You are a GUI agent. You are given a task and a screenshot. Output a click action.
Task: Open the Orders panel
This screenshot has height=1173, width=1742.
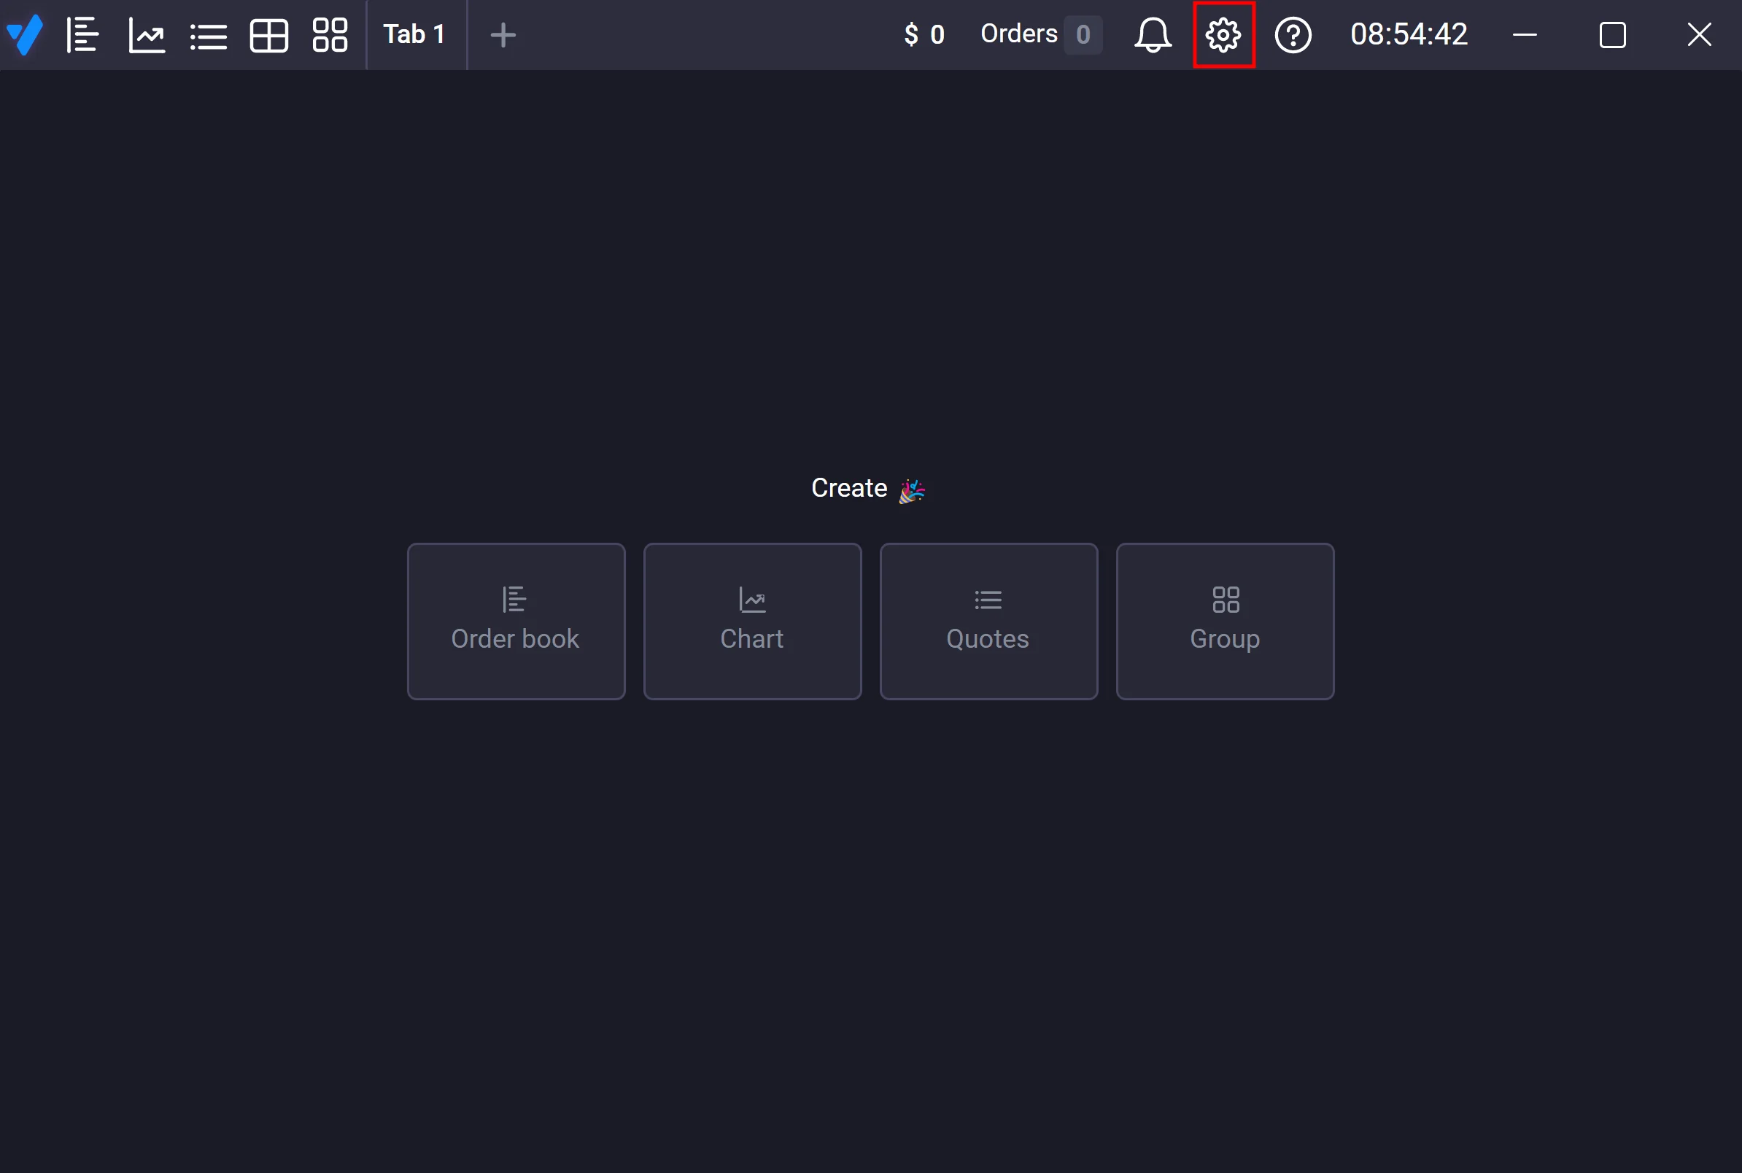coord(1018,34)
